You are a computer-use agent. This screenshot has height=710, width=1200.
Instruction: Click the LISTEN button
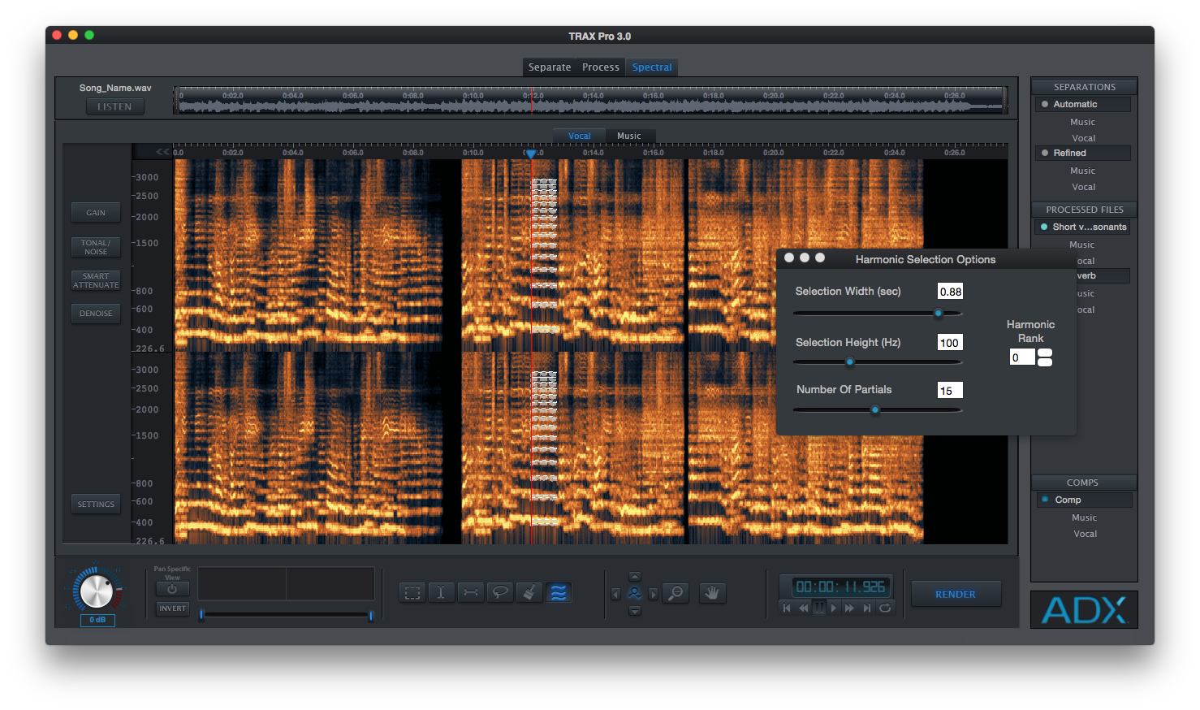(x=114, y=106)
